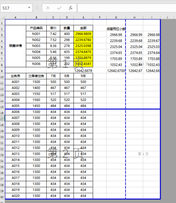176x203 pixels.
Task: Click the 三季度任务 header cell
Action: (36, 76)
